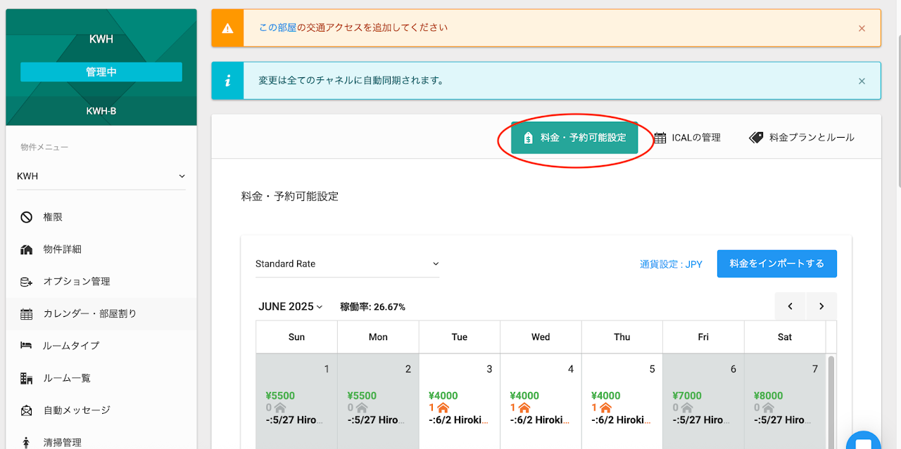Click the ルーム一覧 building icon
The height and width of the screenshot is (449, 901).
point(27,378)
